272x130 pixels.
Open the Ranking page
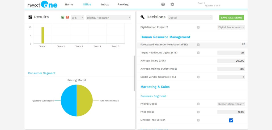click(123, 5)
